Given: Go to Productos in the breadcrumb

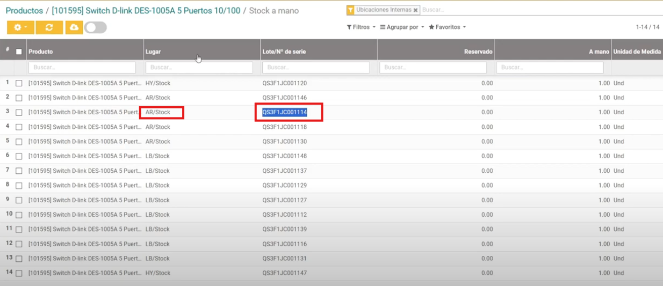Looking at the screenshot, I should (24, 11).
